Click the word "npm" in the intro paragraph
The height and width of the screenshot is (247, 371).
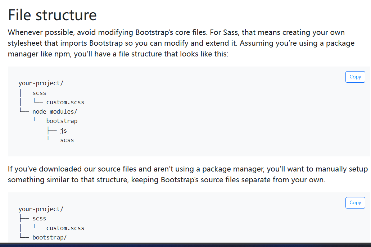(62, 54)
